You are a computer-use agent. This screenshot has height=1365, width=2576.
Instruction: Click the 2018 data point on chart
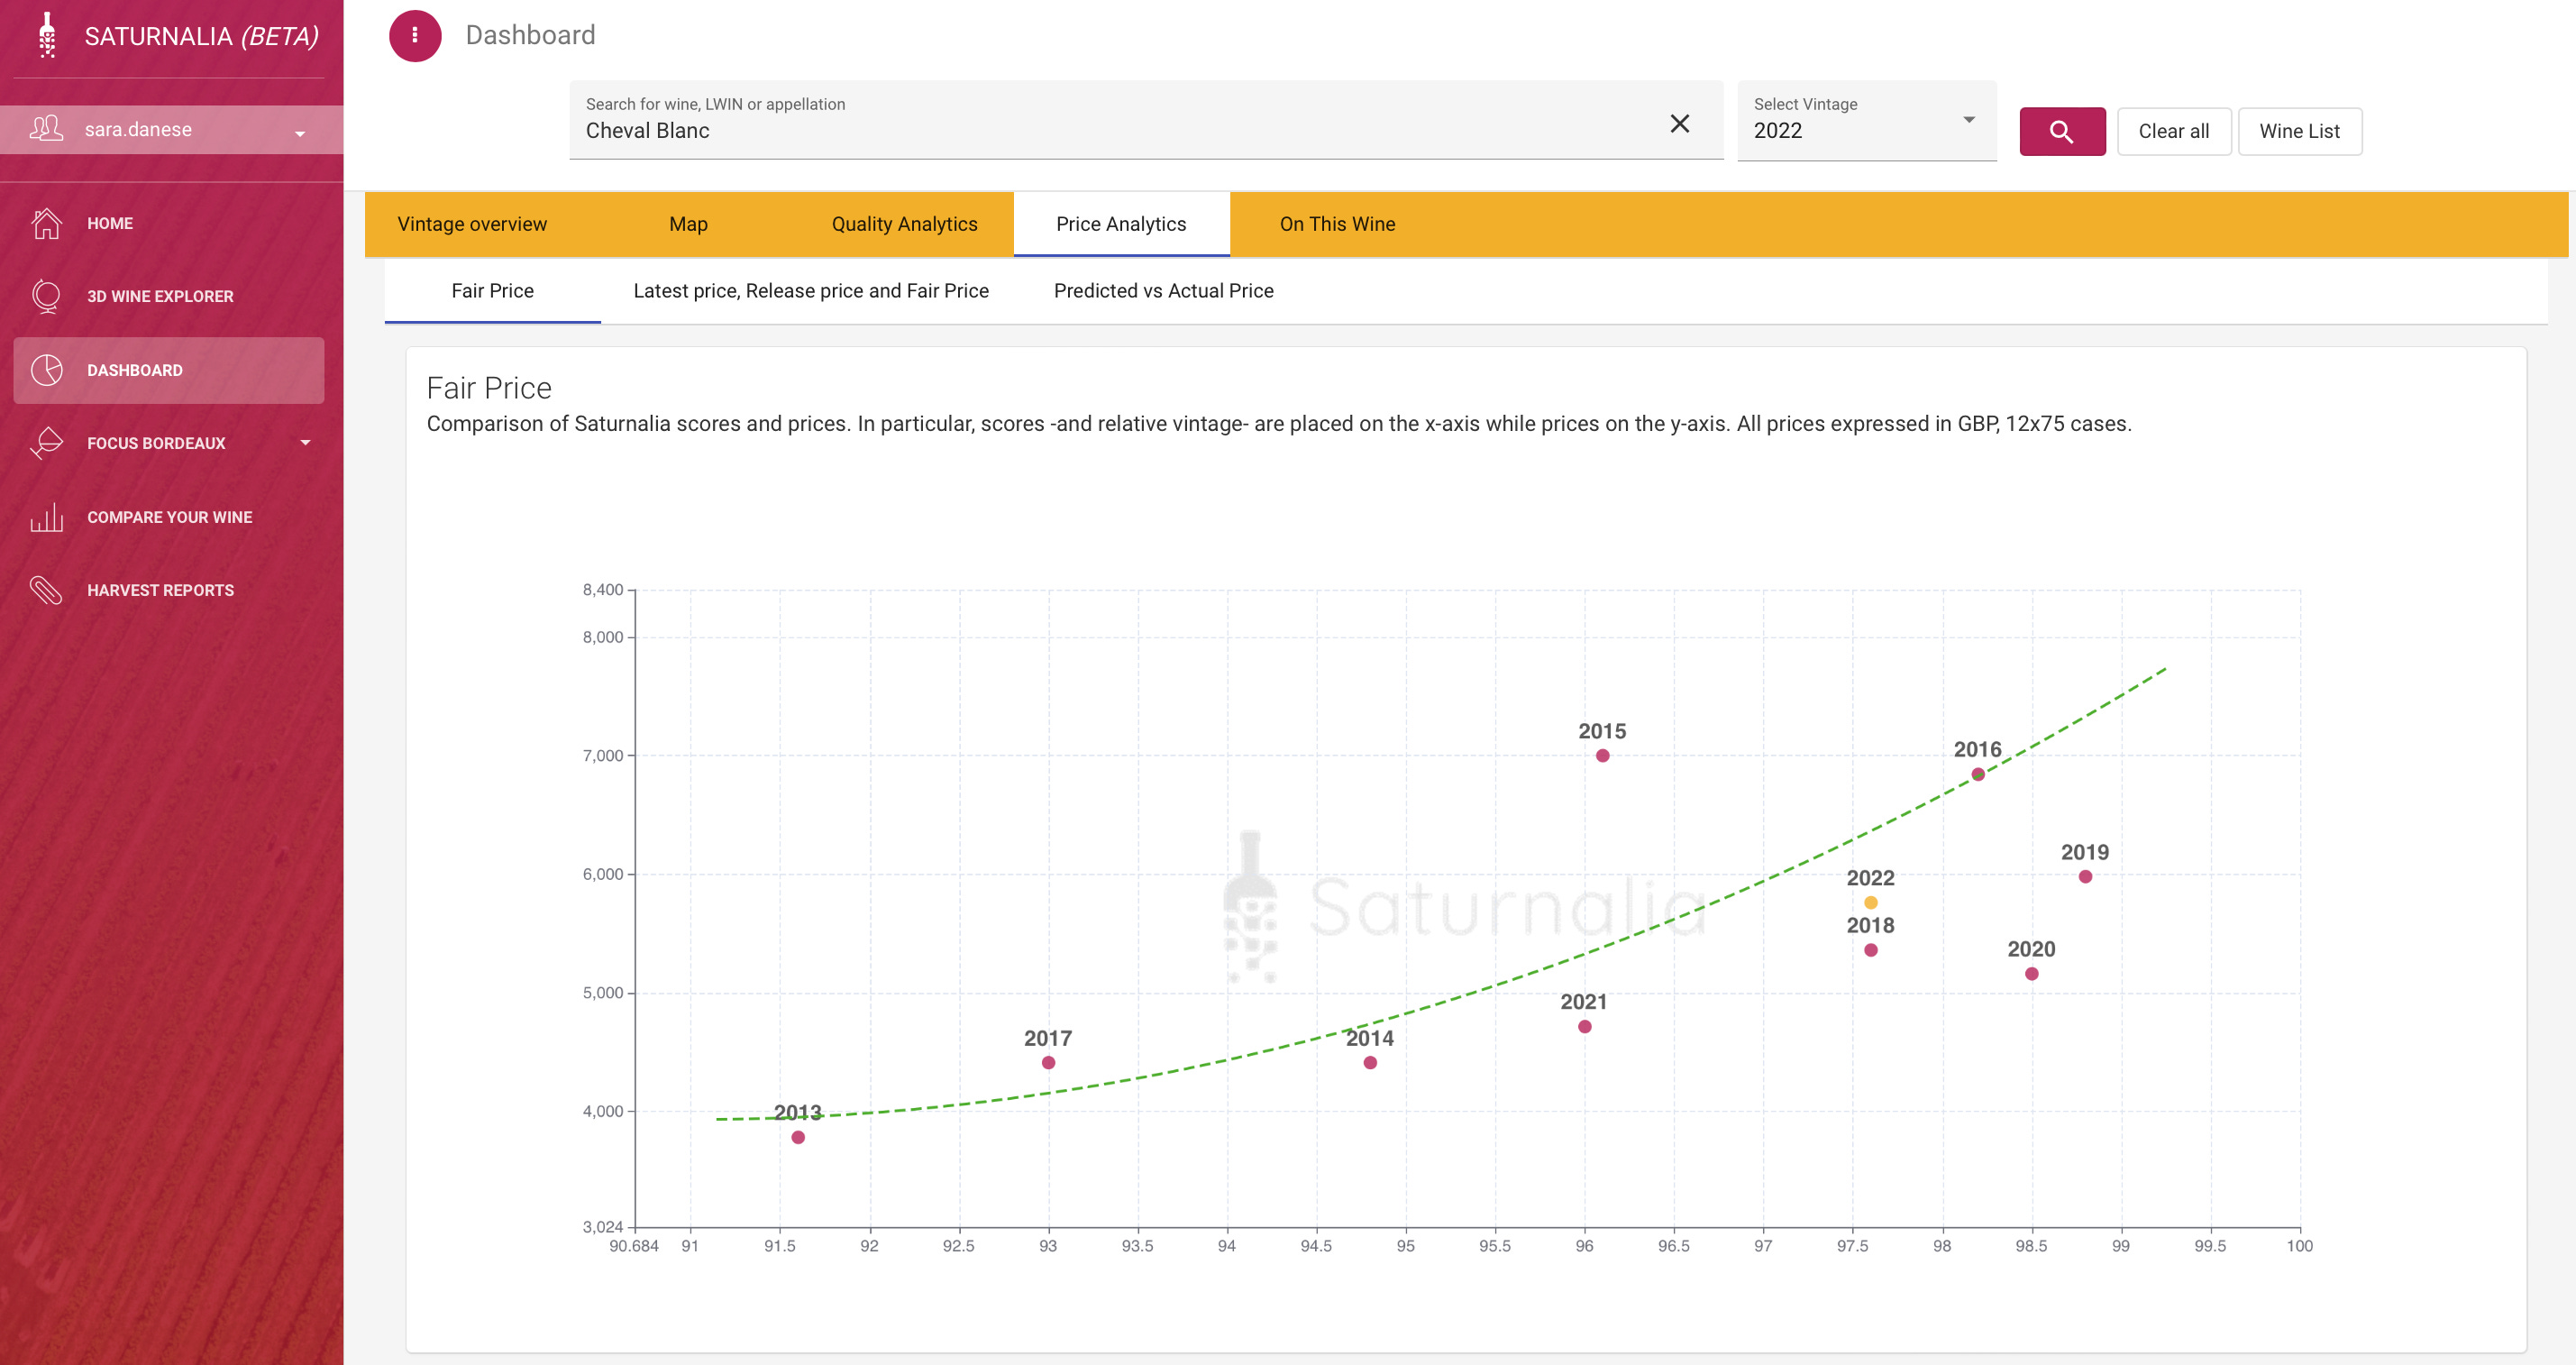tap(1870, 950)
